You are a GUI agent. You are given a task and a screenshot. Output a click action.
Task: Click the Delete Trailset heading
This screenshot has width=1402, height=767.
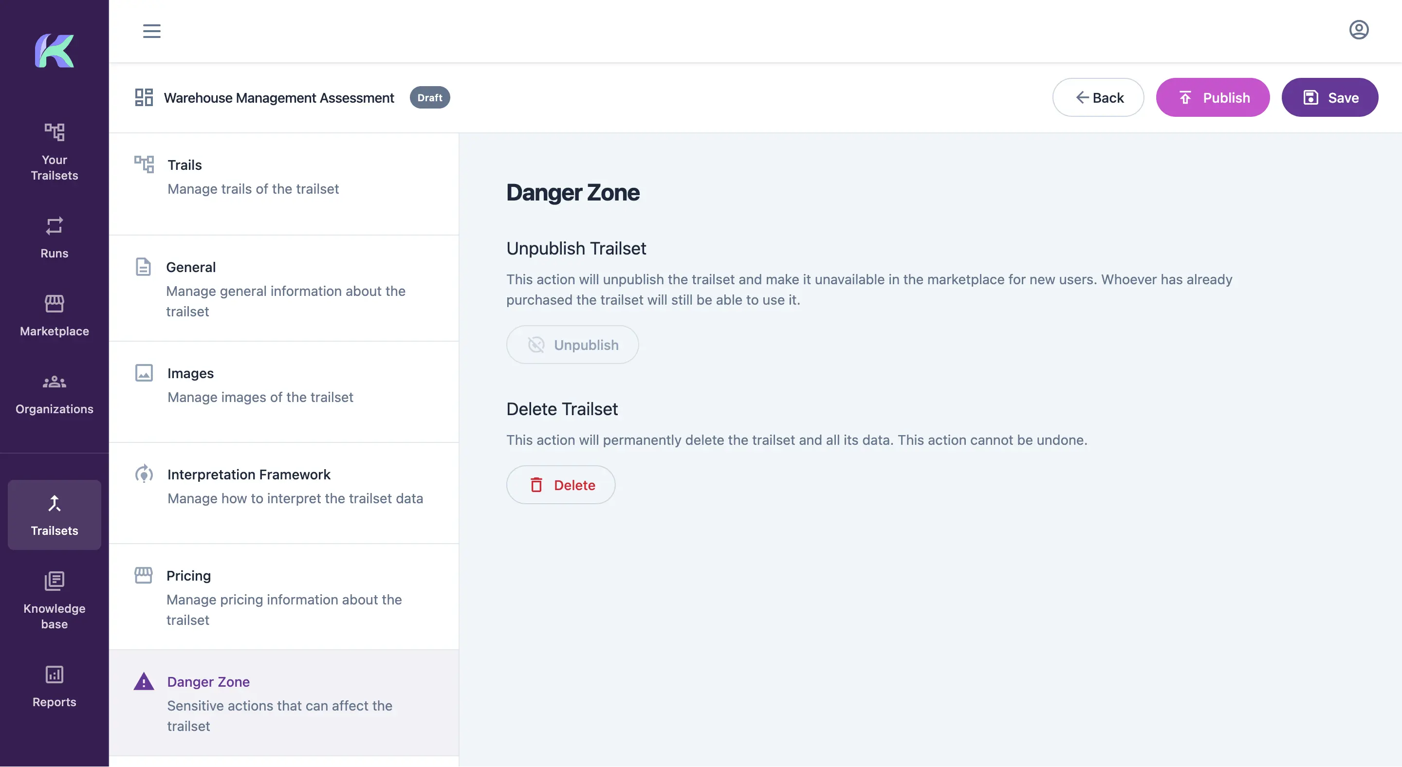click(x=562, y=408)
